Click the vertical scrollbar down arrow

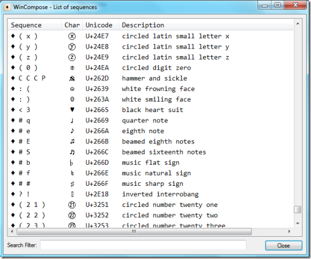tap(298, 224)
